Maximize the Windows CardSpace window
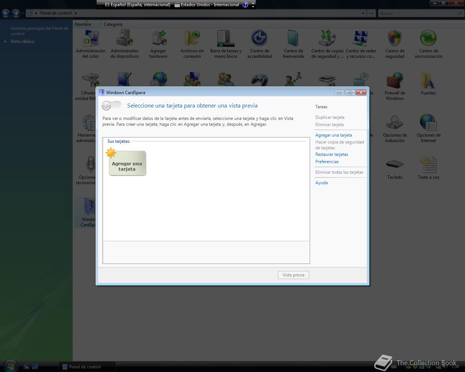 (x=350, y=92)
